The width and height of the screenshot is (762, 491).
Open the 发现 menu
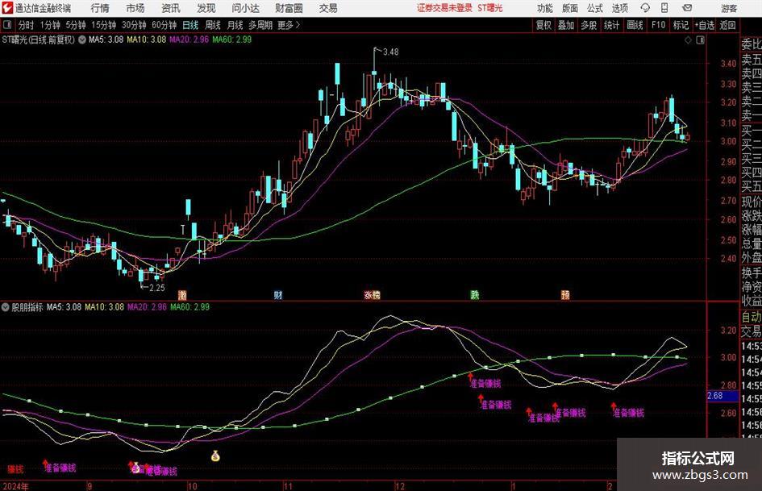click(x=206, y=8)
